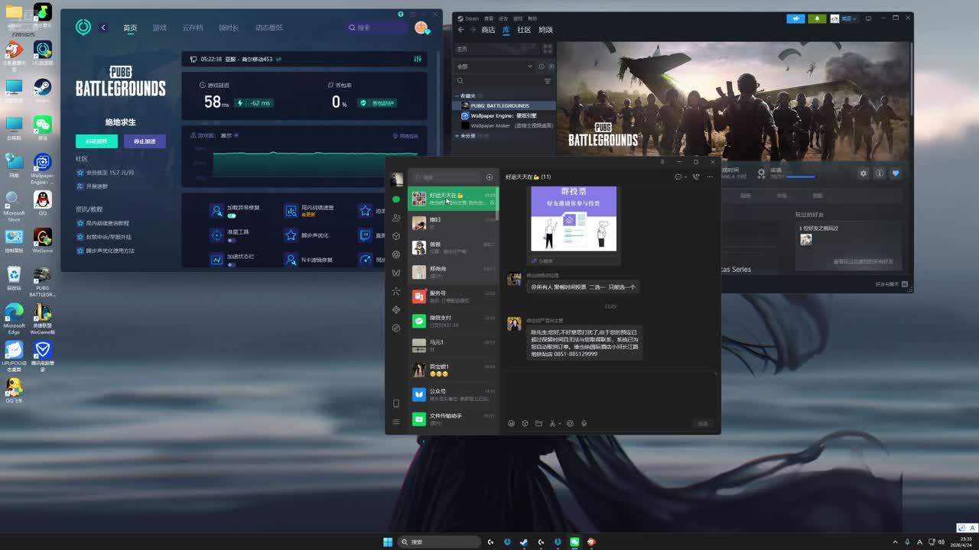
Task: Enable the 准星工具 toggle
Action: 232,241
